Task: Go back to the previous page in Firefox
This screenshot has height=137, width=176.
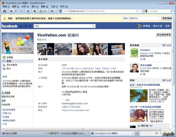Action: tap(11, 11)
